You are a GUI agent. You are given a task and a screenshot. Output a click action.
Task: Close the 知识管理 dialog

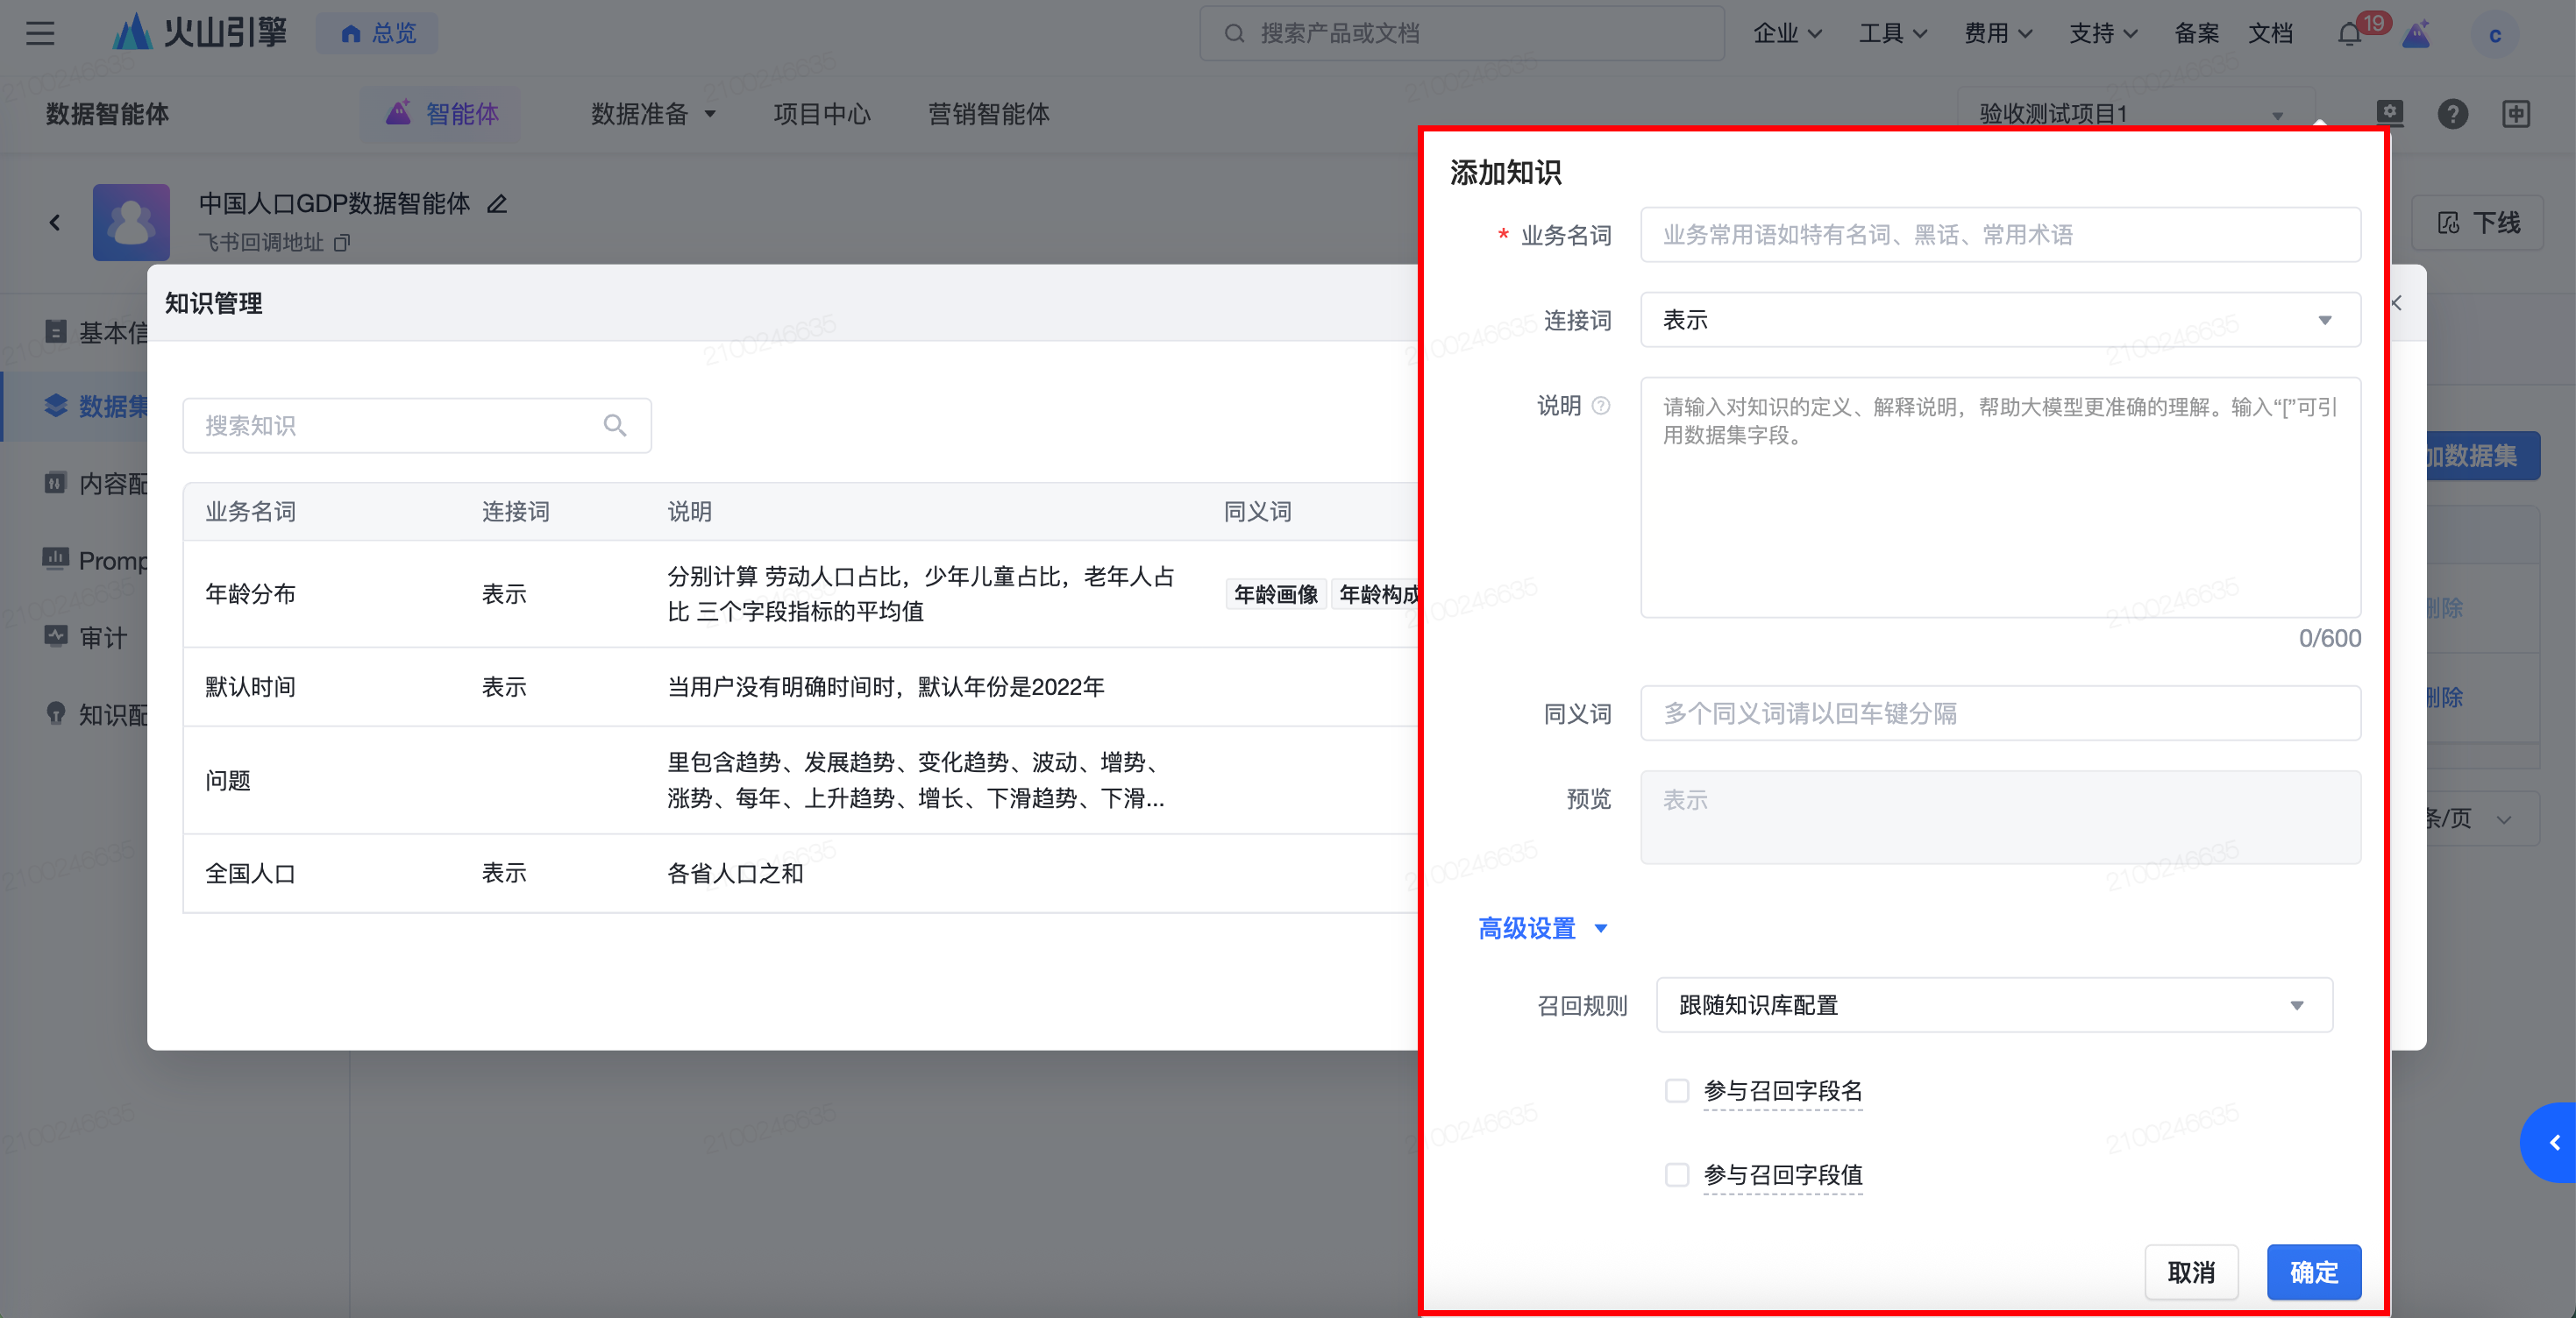tap(2397, 302)
